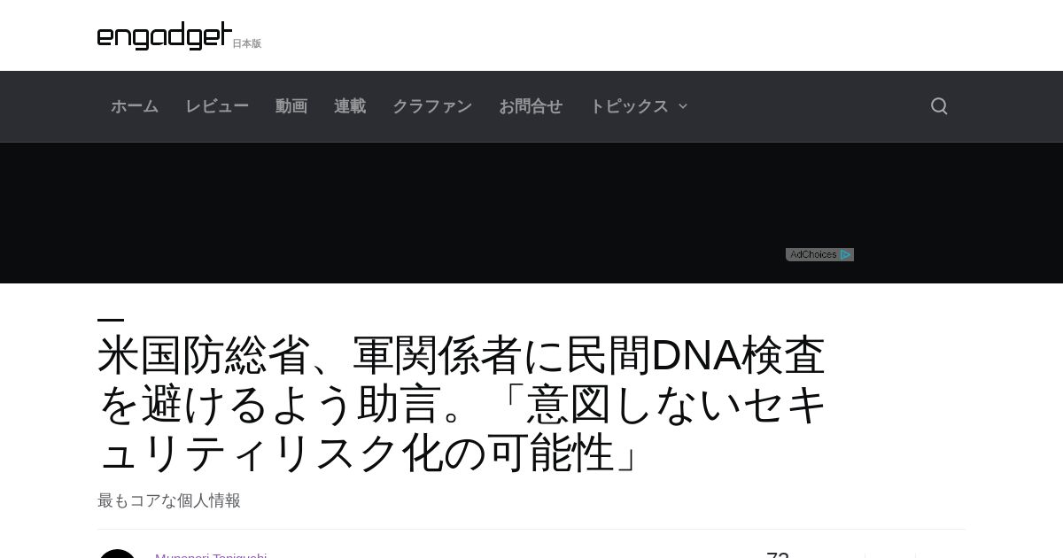This screenshot has height=558, width=1063.
Task: Click the article headline about 米国防総省
Action: click(462, 404)
